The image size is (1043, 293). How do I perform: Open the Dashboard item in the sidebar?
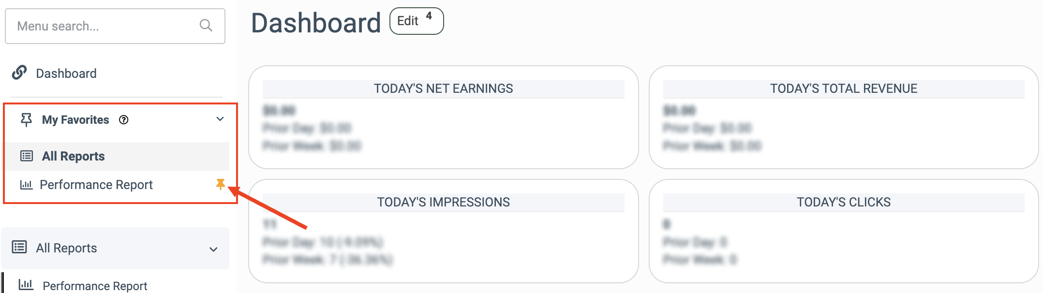coord(66,73)
